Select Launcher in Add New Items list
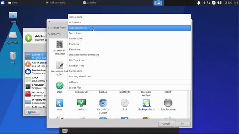 (x=35, y=56)
